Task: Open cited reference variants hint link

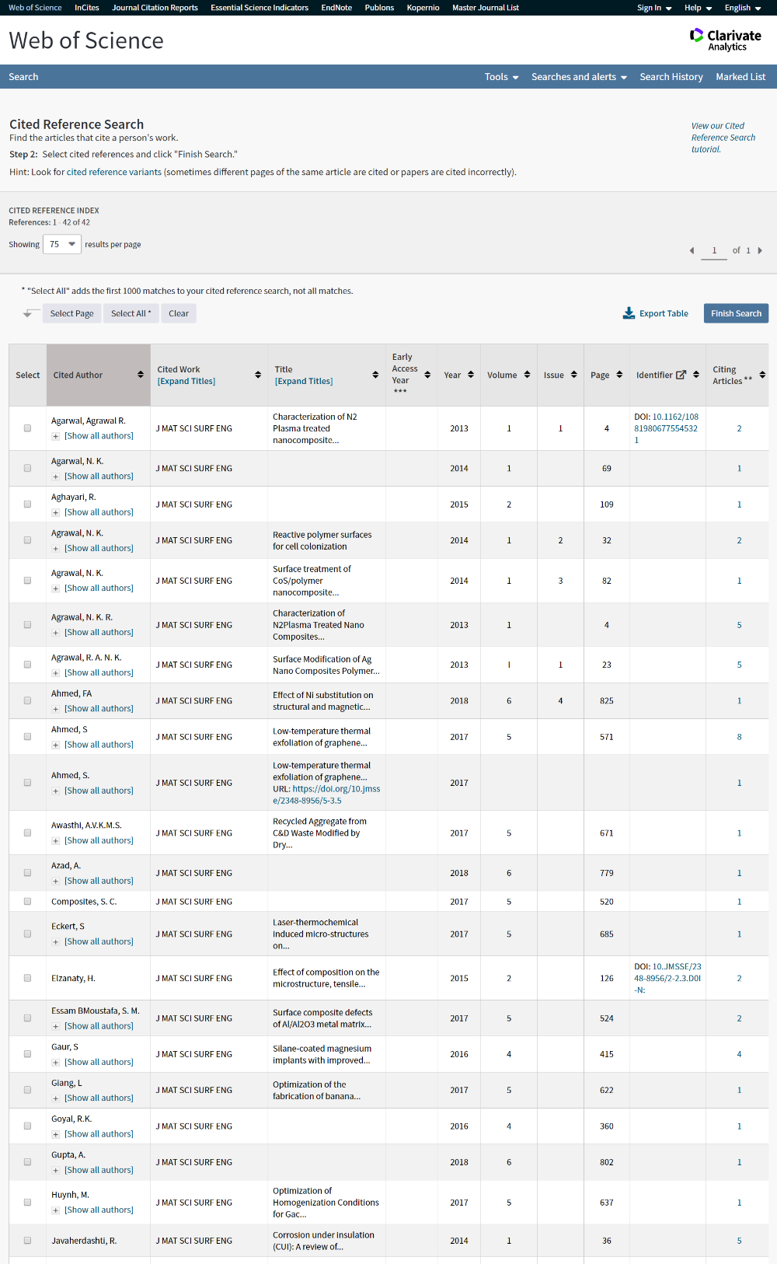Action: point(114,173)
